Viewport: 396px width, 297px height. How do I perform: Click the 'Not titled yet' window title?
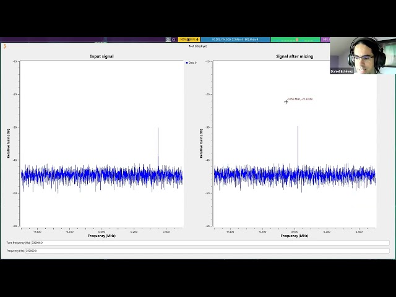click(x=198, y=46)
